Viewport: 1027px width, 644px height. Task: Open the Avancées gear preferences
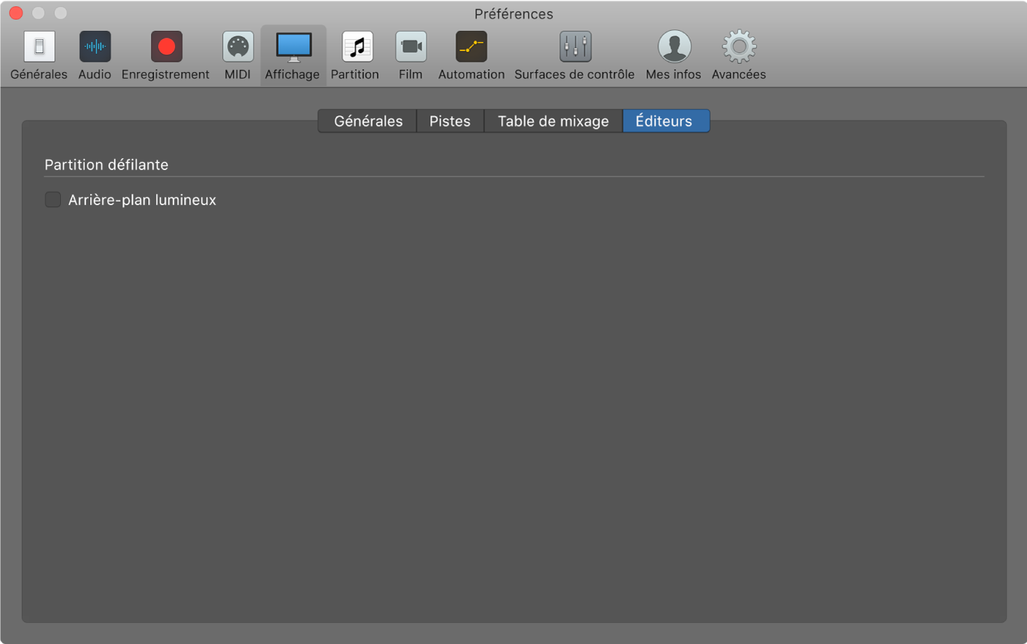click(x=739, y=48)
